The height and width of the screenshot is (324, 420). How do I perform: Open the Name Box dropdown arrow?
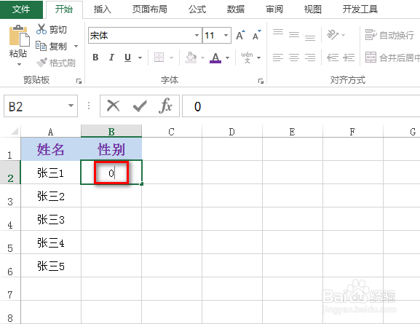pos(71,106)
